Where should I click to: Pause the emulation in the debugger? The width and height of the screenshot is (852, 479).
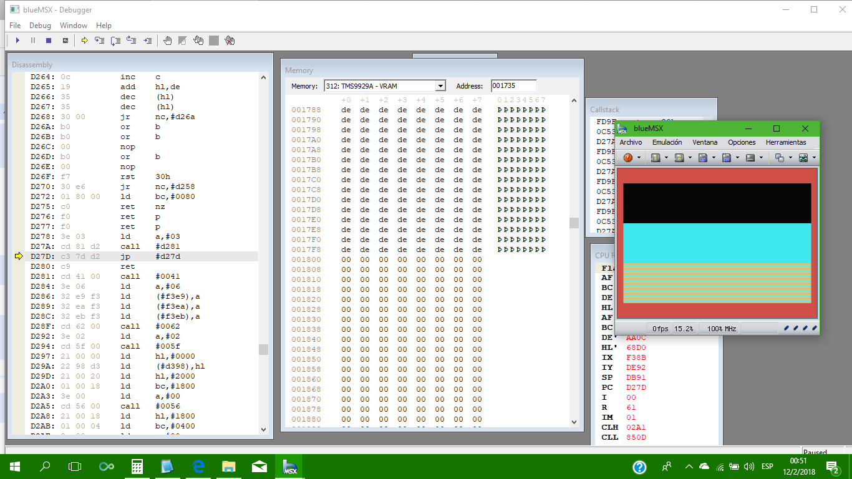(32, 41)
